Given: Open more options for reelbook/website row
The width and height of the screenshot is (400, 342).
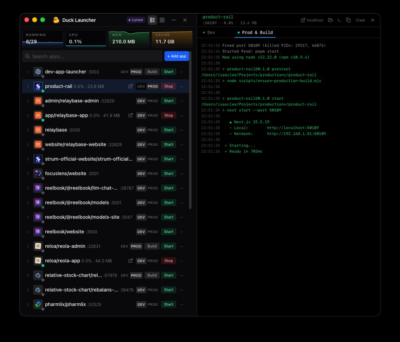Looking at the screenshot, I should (182, 232).
